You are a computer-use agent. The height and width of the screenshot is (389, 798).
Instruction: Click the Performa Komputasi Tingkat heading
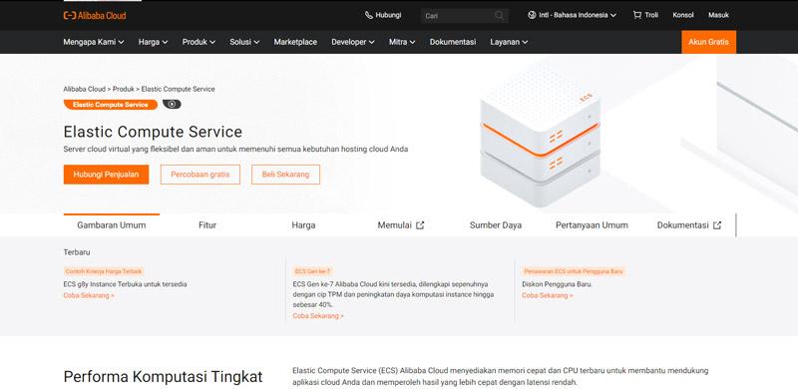coord(163,377)
